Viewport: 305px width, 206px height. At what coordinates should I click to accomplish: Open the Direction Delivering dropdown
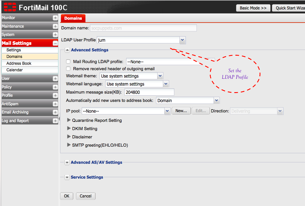tap(280, 111)
